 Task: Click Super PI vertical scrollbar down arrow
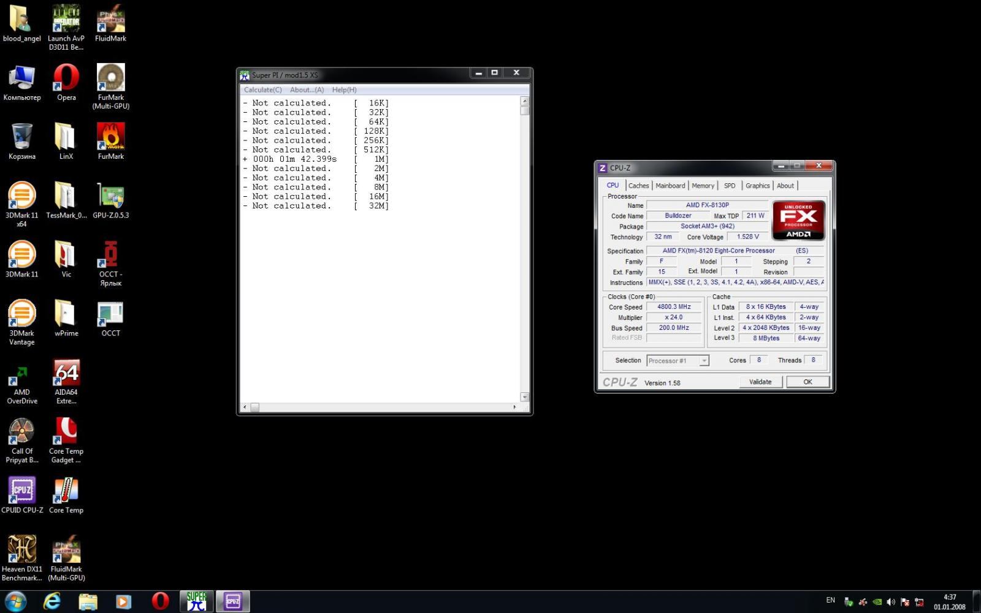(524, 397)
